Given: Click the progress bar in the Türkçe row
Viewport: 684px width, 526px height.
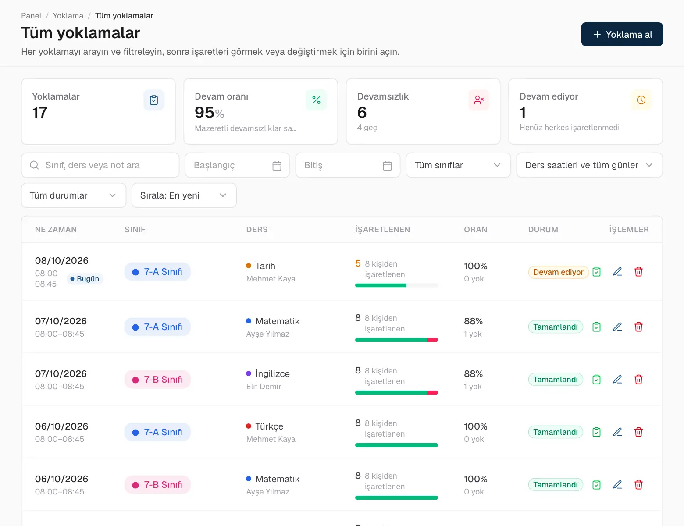Looking at the screenshot, I should point(396,445).
